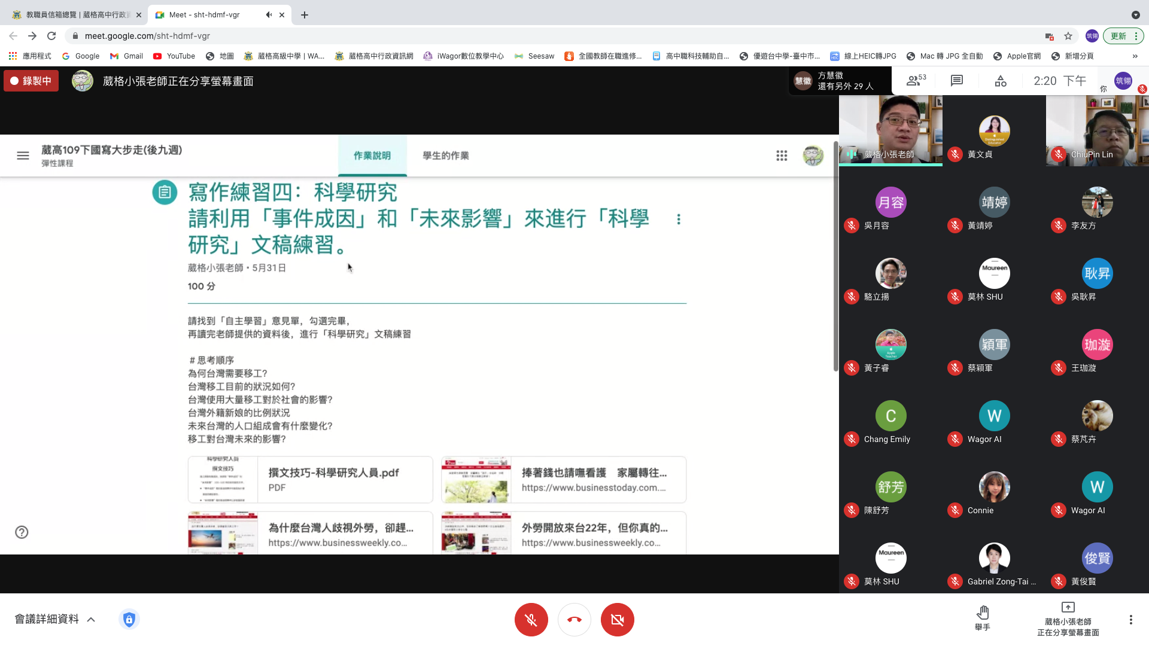Open the Meet chat panel icon
Viewport: 1149px width, 646px height.
coord(956,81)
